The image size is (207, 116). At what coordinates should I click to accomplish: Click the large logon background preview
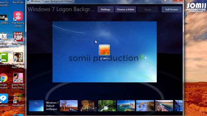pyautogui.click(x=104, y=52)
